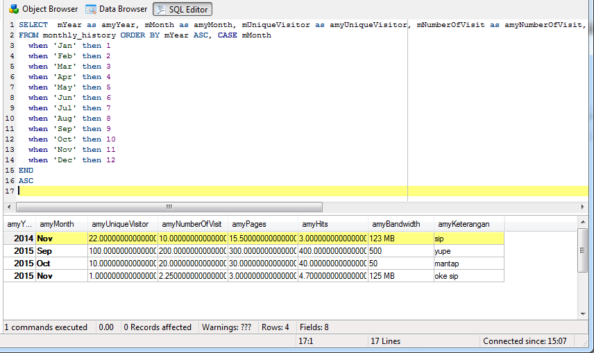Click the editor horizontal scrollbar thumb
Image resolution: width=594 pixels, height=353 pixels.
[169, 207]
